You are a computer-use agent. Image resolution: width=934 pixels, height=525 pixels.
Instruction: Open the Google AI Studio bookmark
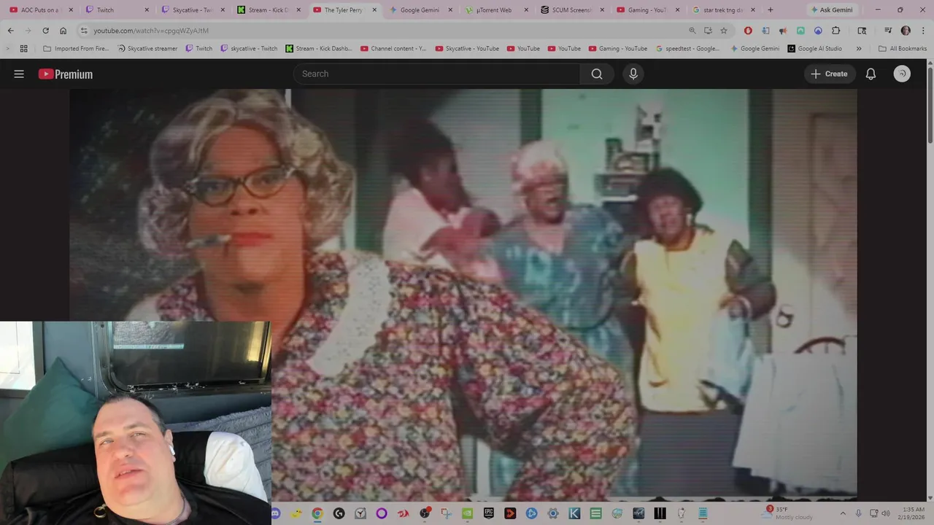click(x=814, y=49)
